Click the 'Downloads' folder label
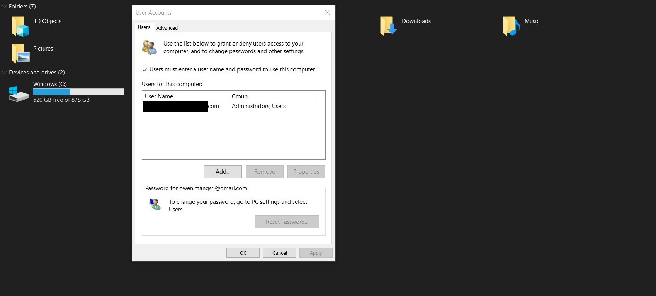Screen dimensions: 656x296 click(x=416, y=21)
